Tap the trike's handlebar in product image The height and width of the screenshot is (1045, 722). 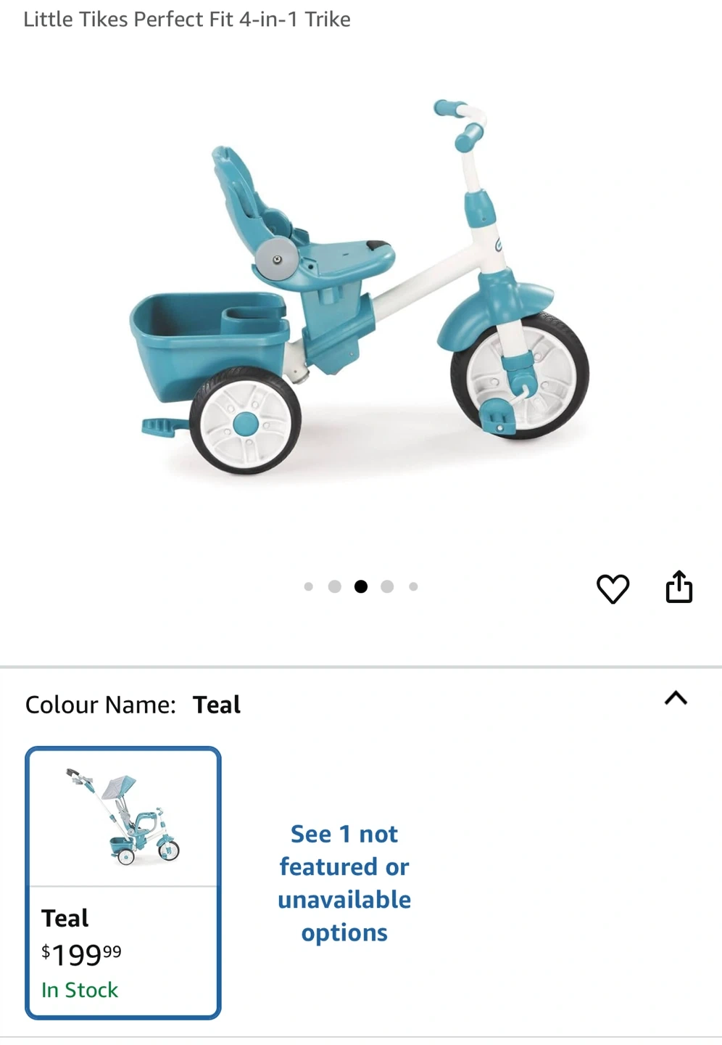pos(461,124)
